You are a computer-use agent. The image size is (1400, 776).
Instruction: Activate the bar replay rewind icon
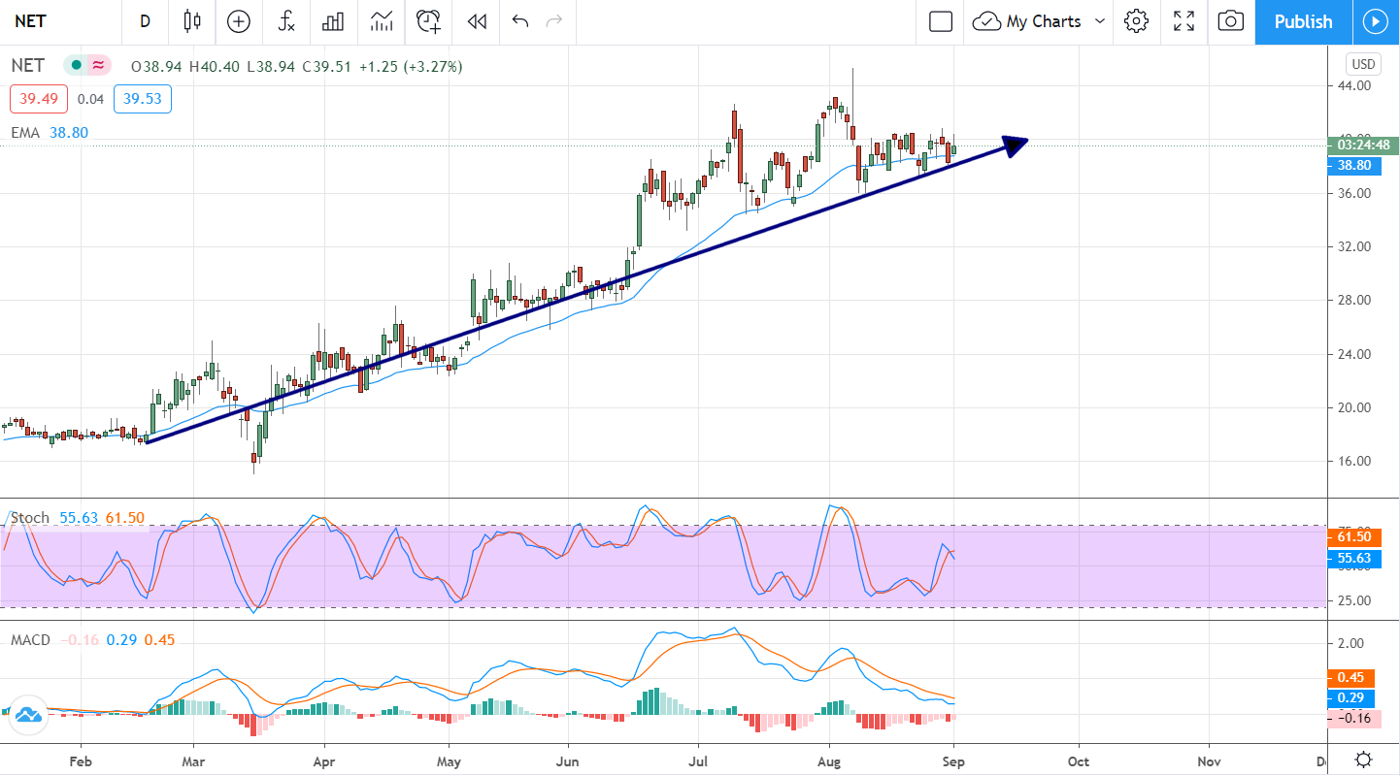click(475, 21)
